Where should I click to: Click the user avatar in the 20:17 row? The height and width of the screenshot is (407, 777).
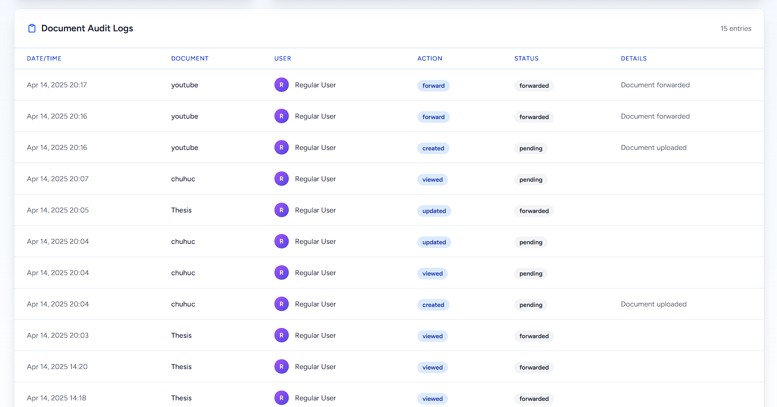(x=281, y=85)
